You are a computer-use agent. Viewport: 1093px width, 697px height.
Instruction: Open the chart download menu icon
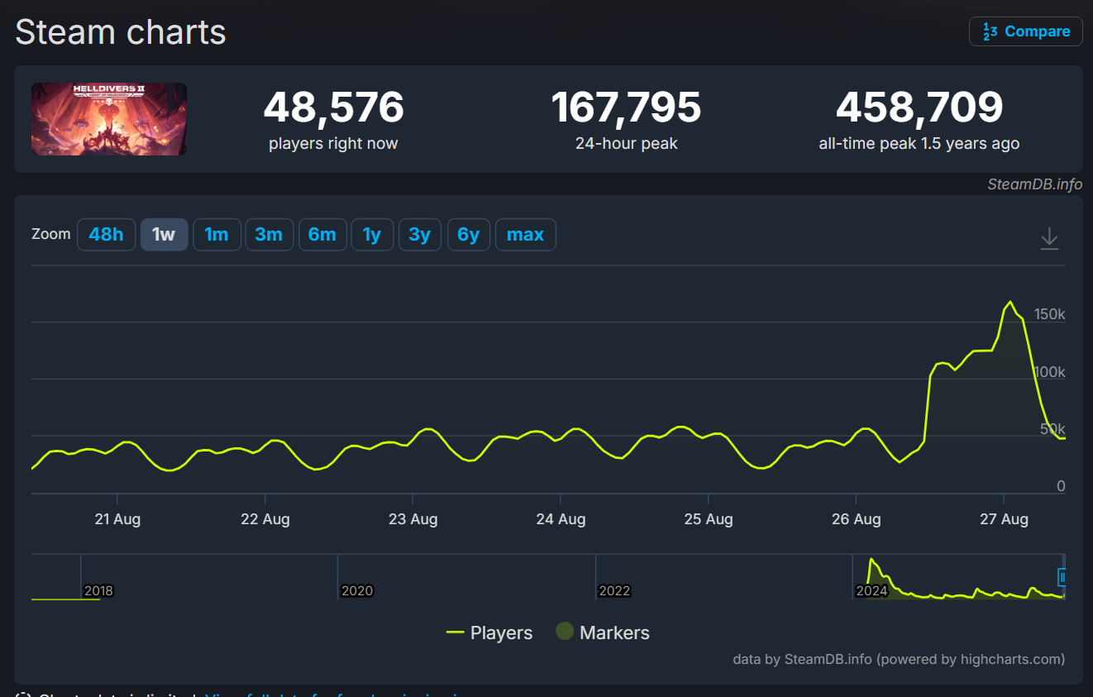tap(1049, 238)
